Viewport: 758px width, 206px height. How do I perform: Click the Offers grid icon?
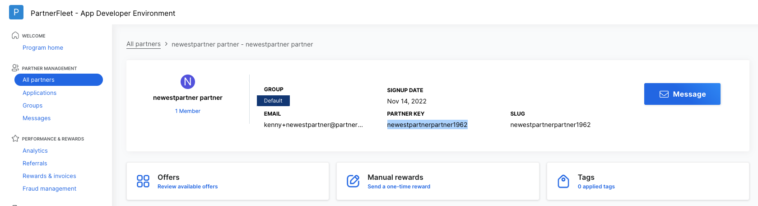coord(143,181)
